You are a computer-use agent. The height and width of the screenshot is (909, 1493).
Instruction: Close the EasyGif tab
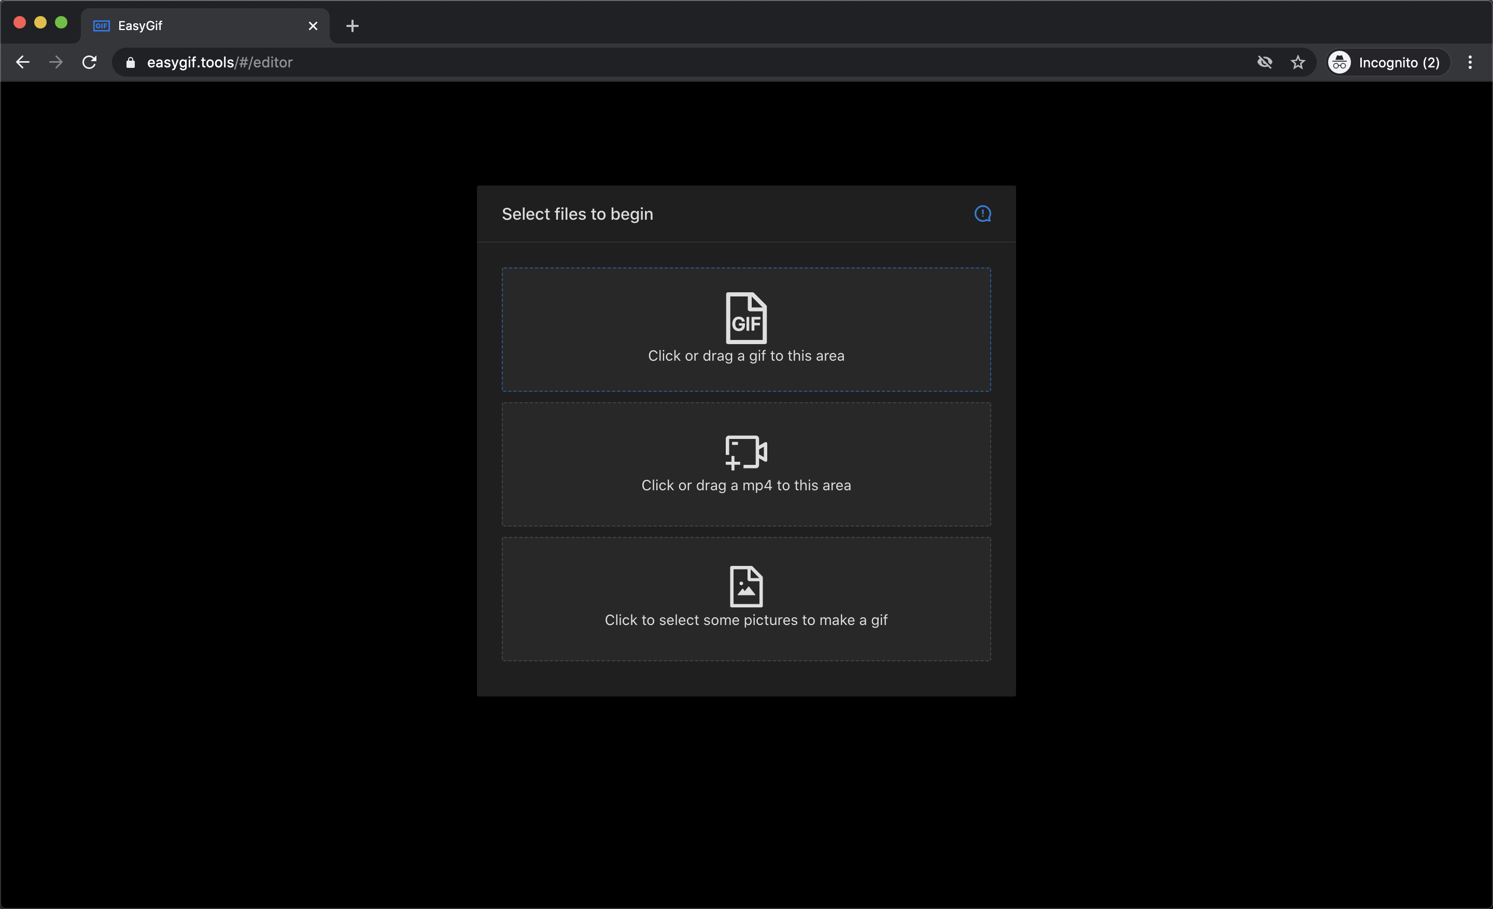coord(313,26)
